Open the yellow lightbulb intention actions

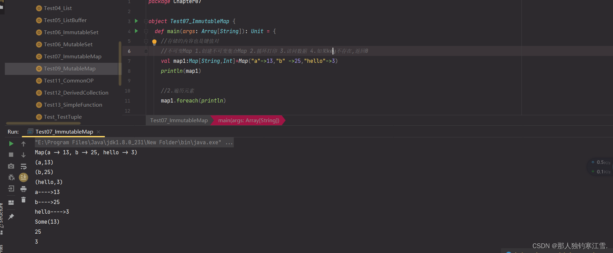[x=154, y=42]
